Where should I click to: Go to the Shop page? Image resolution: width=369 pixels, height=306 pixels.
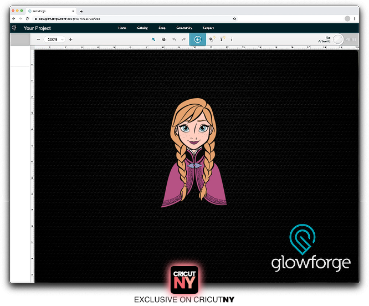click(x=162, y=28)
